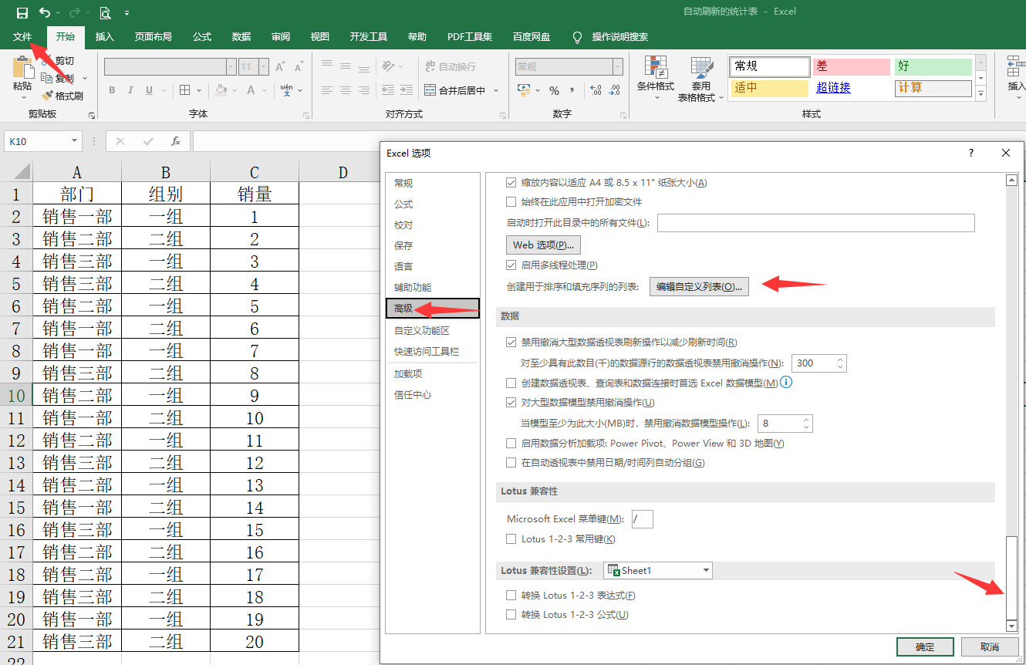Click 编辑自定义列表 button

coord(700,286)
